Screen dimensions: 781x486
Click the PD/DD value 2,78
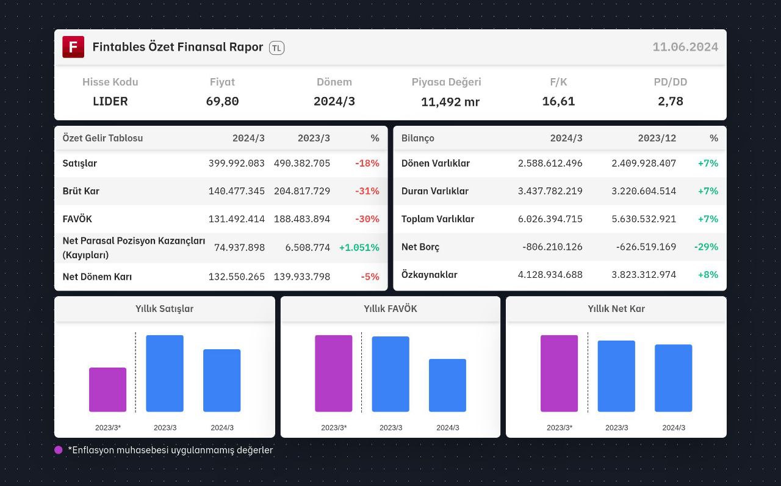pyautogui.click(x=671, y=101)
